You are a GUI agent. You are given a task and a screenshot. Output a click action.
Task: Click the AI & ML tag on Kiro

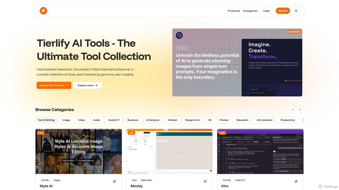227,180
